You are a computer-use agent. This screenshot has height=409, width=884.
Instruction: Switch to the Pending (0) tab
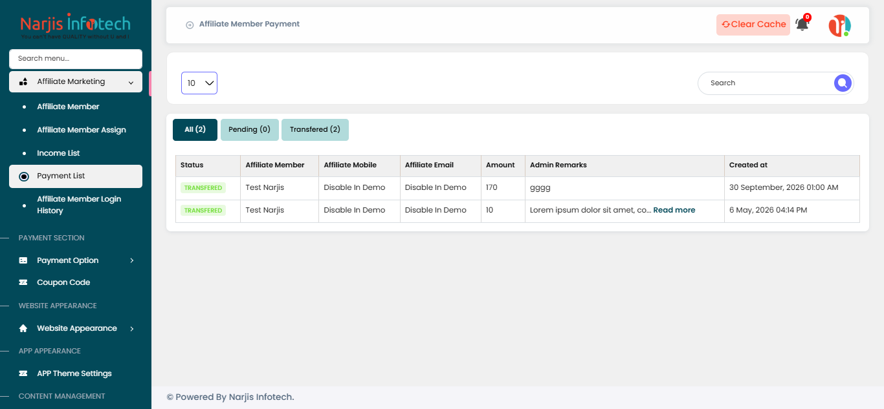(250, 129)
